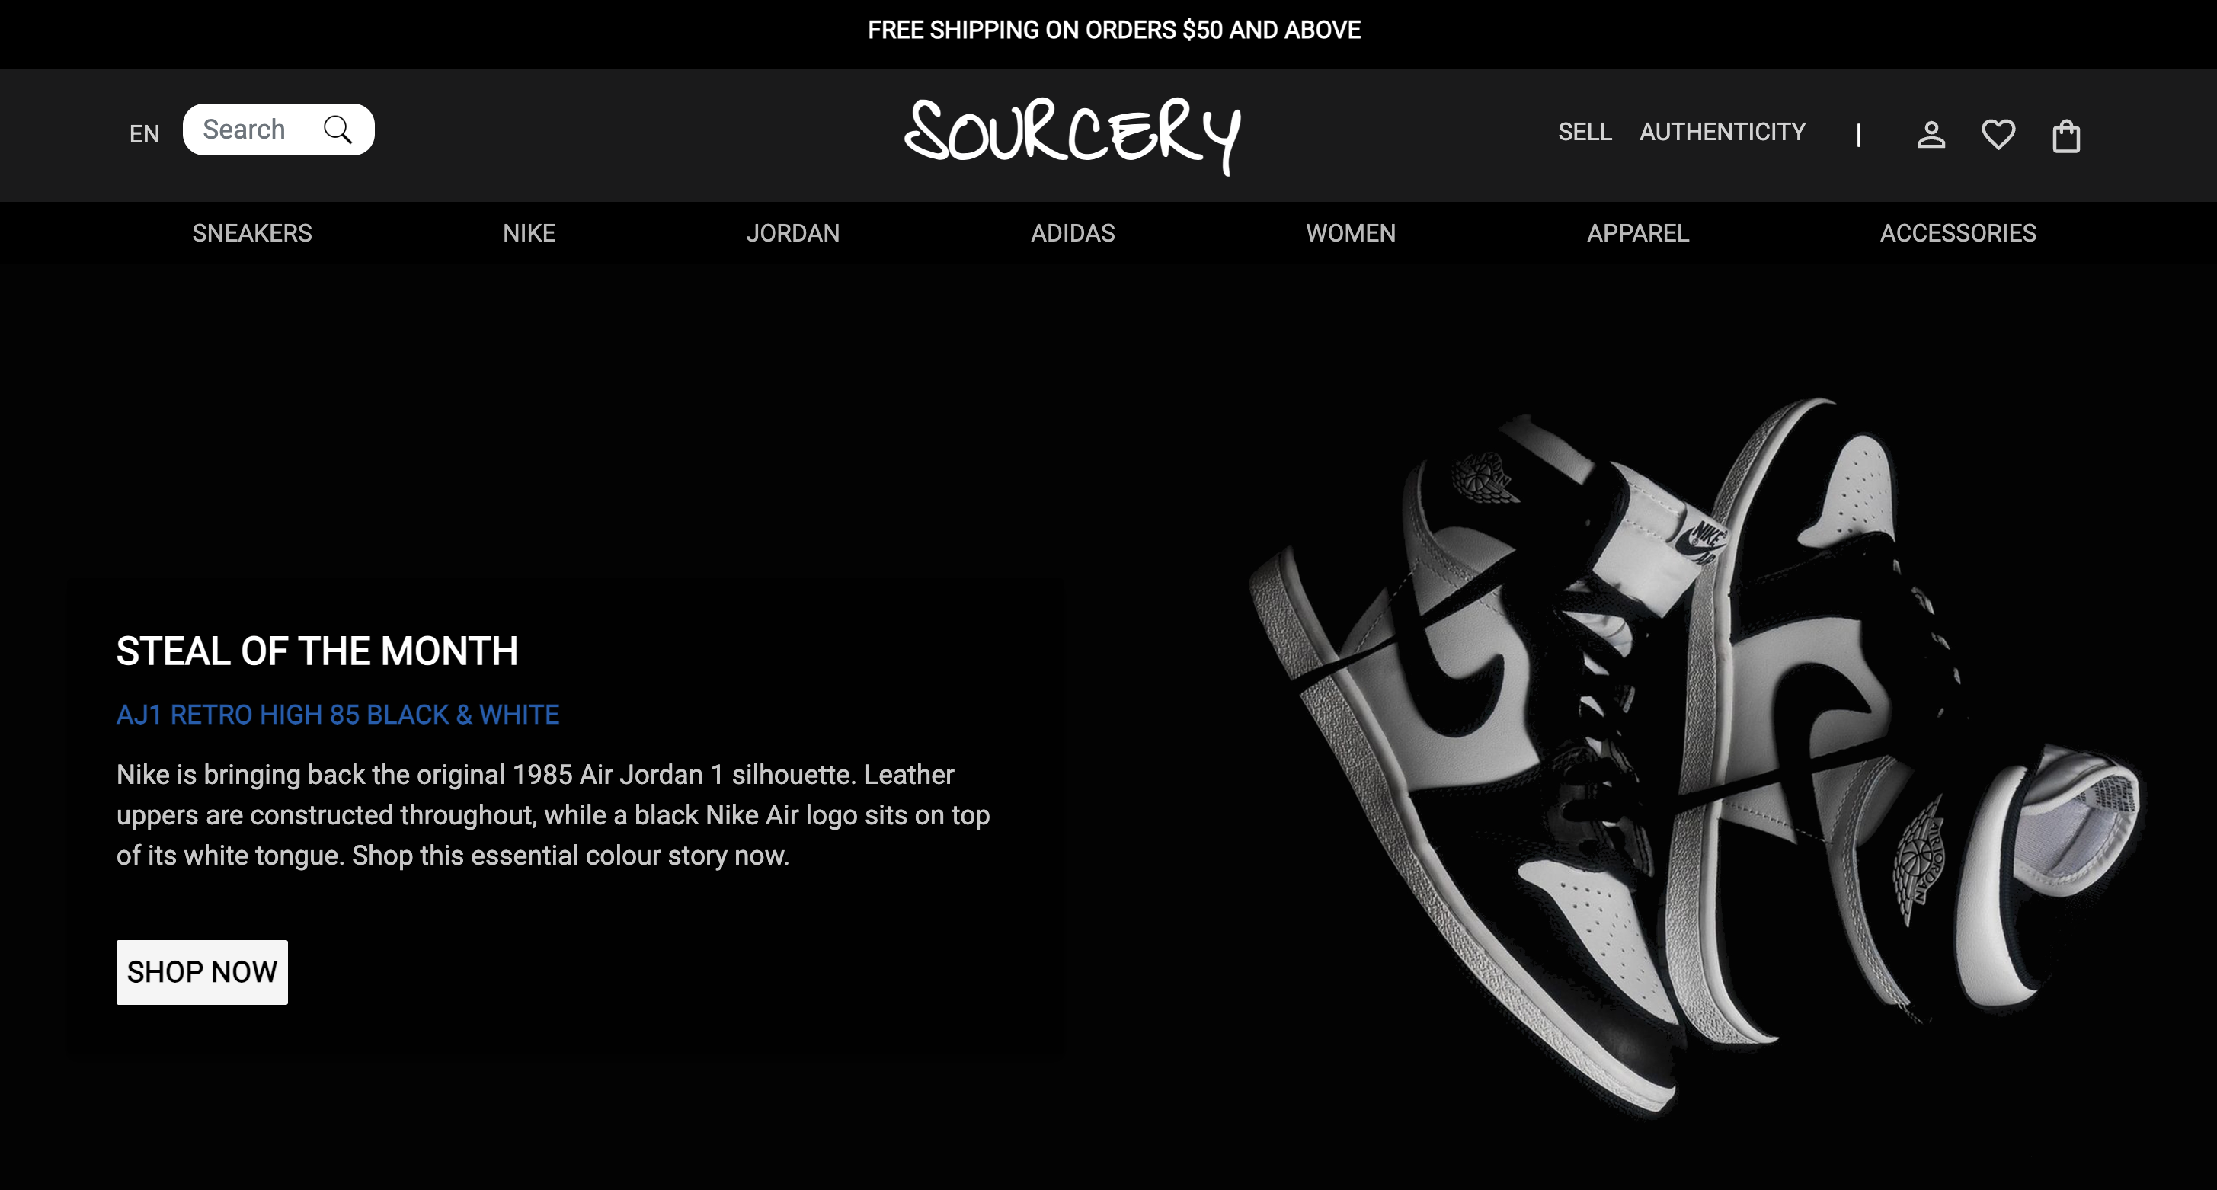This screenshot has width=2217, height=1190.
Task: Click the Sourcery logo
Action: (x=1073, y=135)
